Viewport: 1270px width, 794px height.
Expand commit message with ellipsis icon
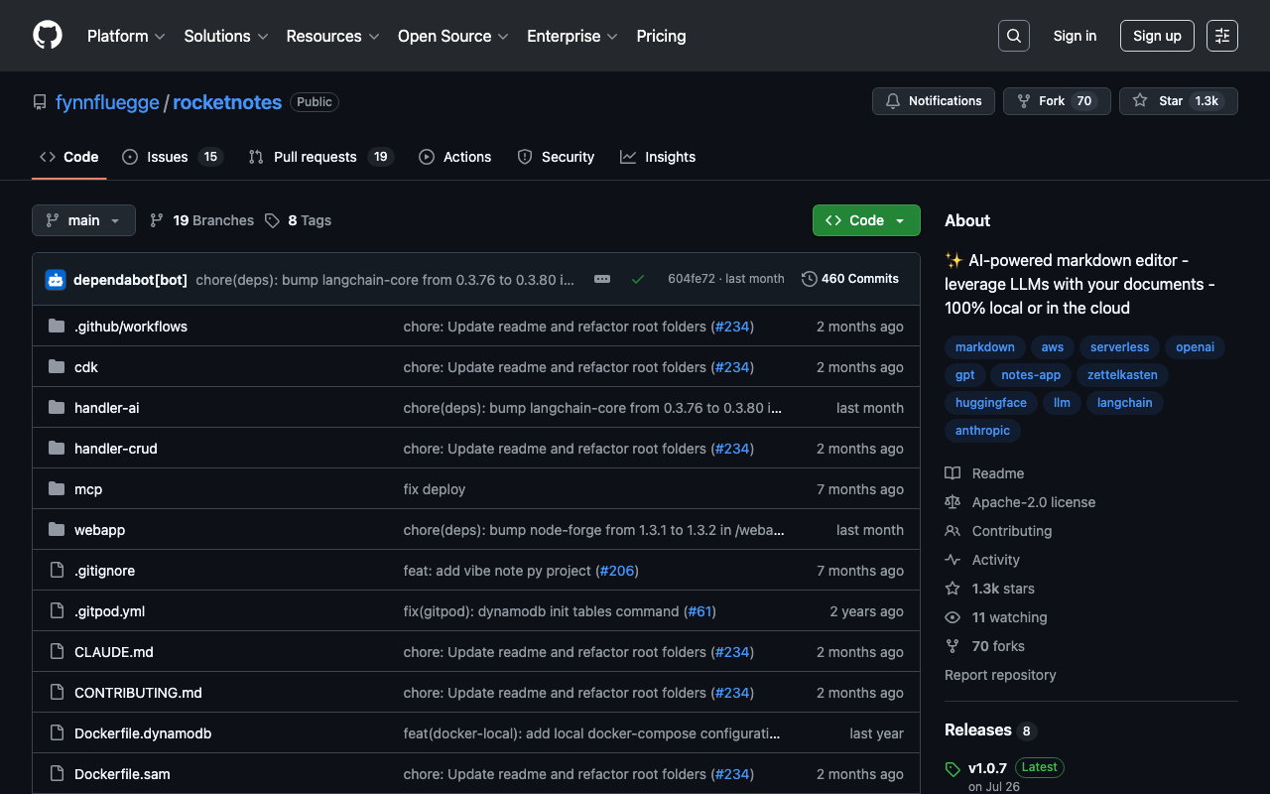click(x=602, y=280)
